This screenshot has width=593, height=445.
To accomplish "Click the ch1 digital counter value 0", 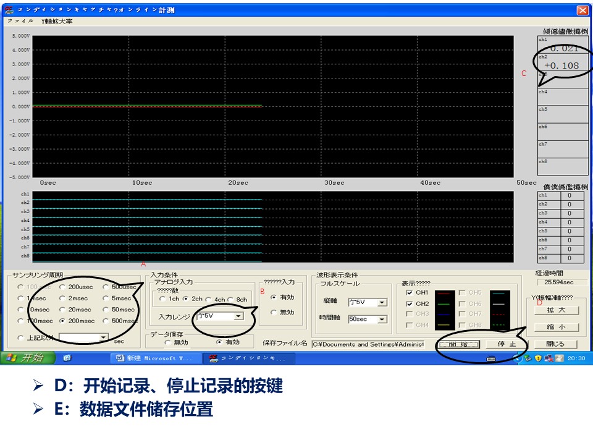I will pos(570,195).
